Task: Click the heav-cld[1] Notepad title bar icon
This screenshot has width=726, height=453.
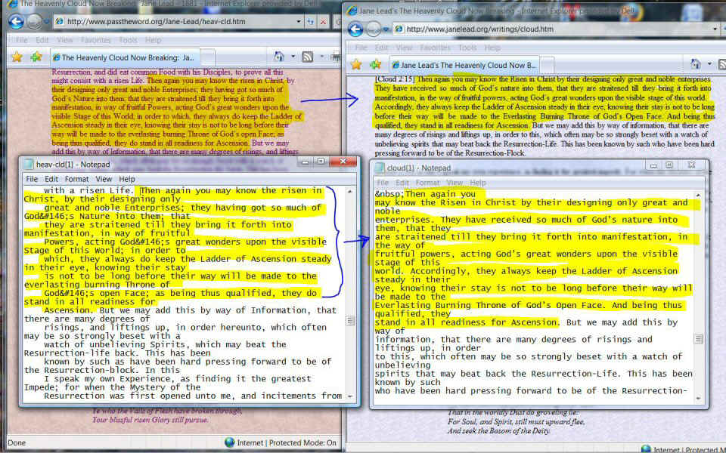Action: coord(29,164)
